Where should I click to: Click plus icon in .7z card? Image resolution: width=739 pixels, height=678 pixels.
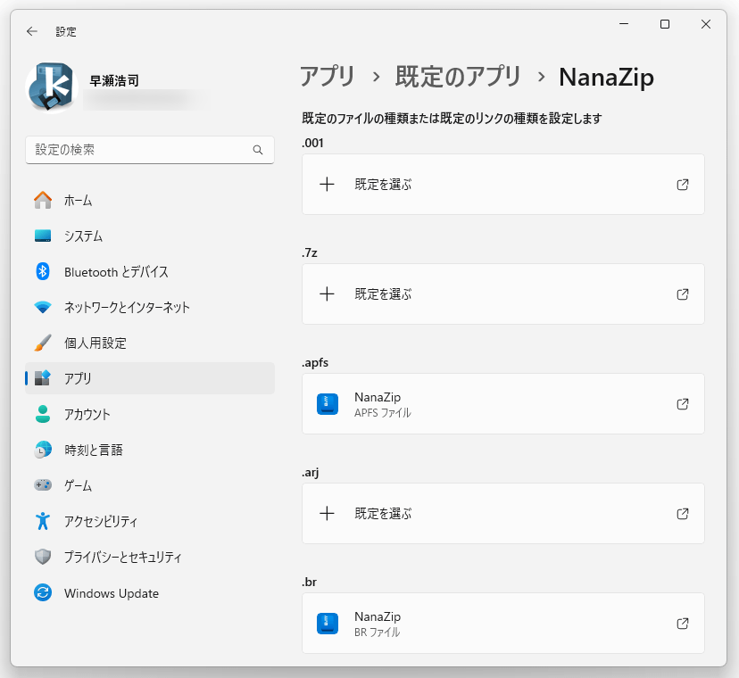tap(327, 294)
